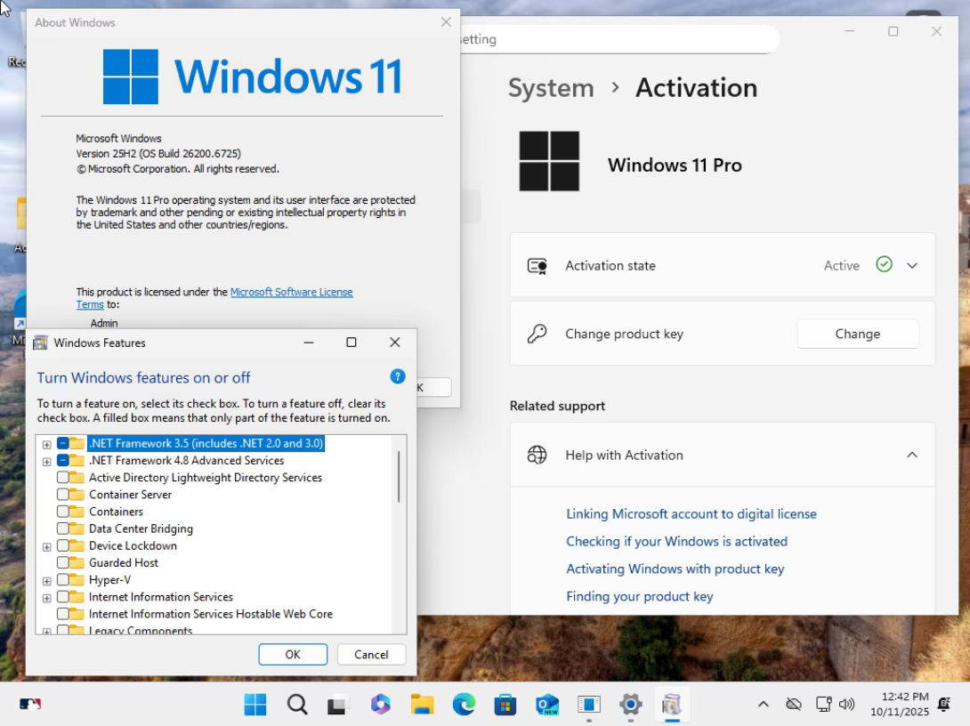Check the Guarded Host feature box

tap(63, 563)
